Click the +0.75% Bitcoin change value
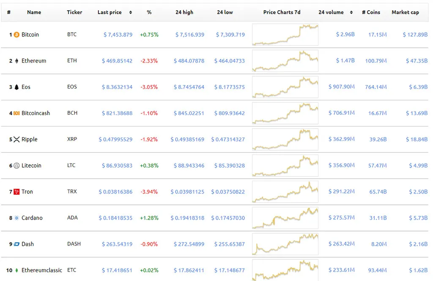Screen dimensions: 433x281 tap(149, 35)
